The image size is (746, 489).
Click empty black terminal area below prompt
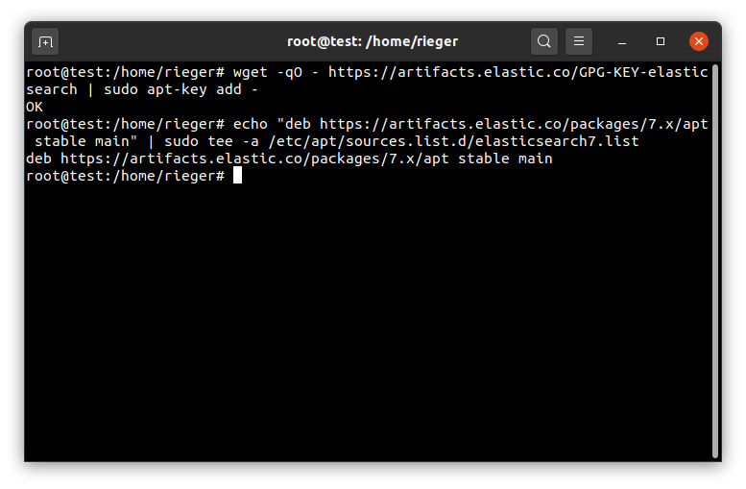point(368,319)
